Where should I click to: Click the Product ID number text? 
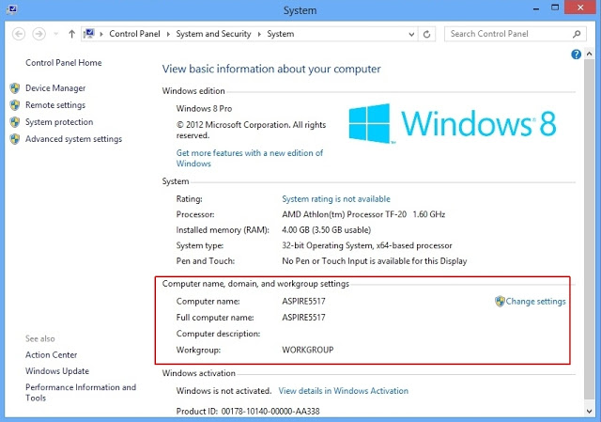point(270,411)
